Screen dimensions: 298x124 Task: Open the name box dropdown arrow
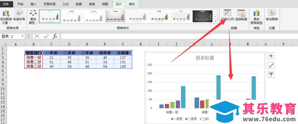[x=22, y=36]
